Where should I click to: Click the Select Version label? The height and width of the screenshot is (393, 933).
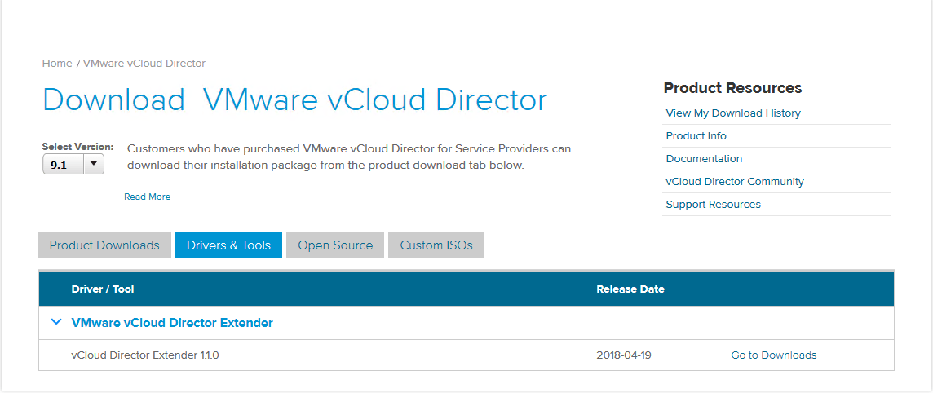(x=77, y=146)
